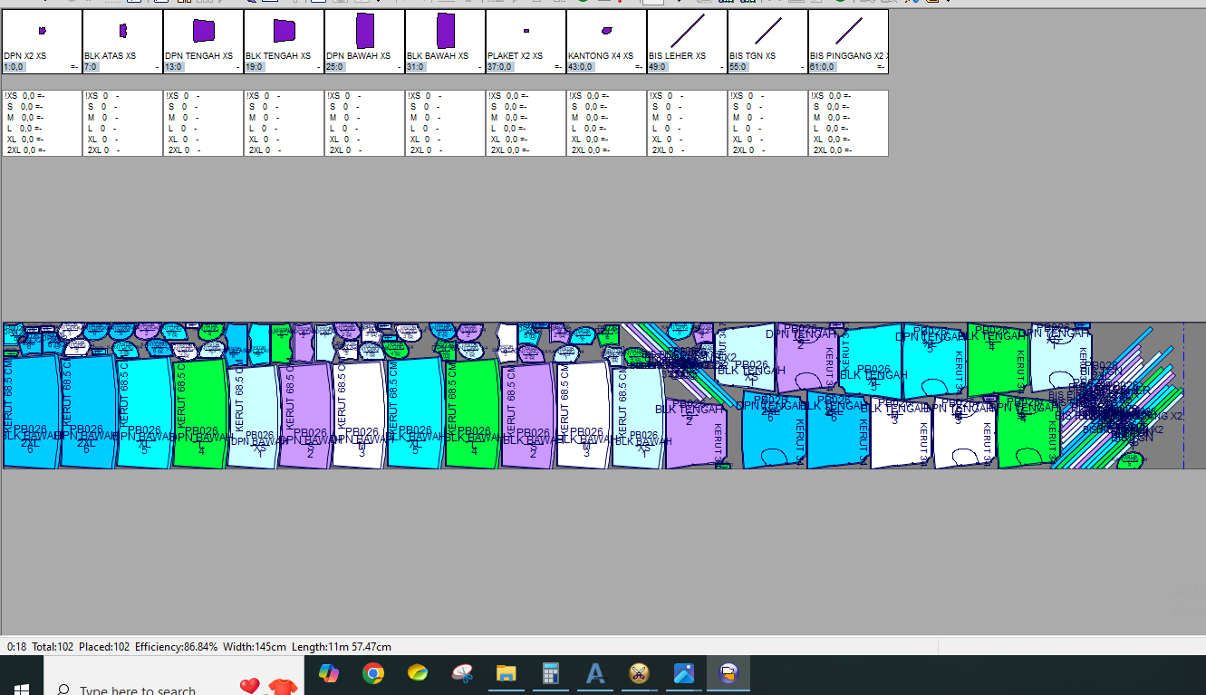Launch Calculator from the taskbar
Screen dimensions: 1206x695
pyautogui.click(x=550, y=673)
